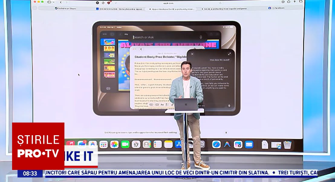335x182 pixels.
Task: Click the red extension icon with badge
Action: 109,2
